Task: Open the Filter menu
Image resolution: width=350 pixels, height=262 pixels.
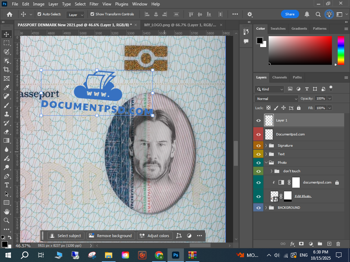Action: [94, 4]
